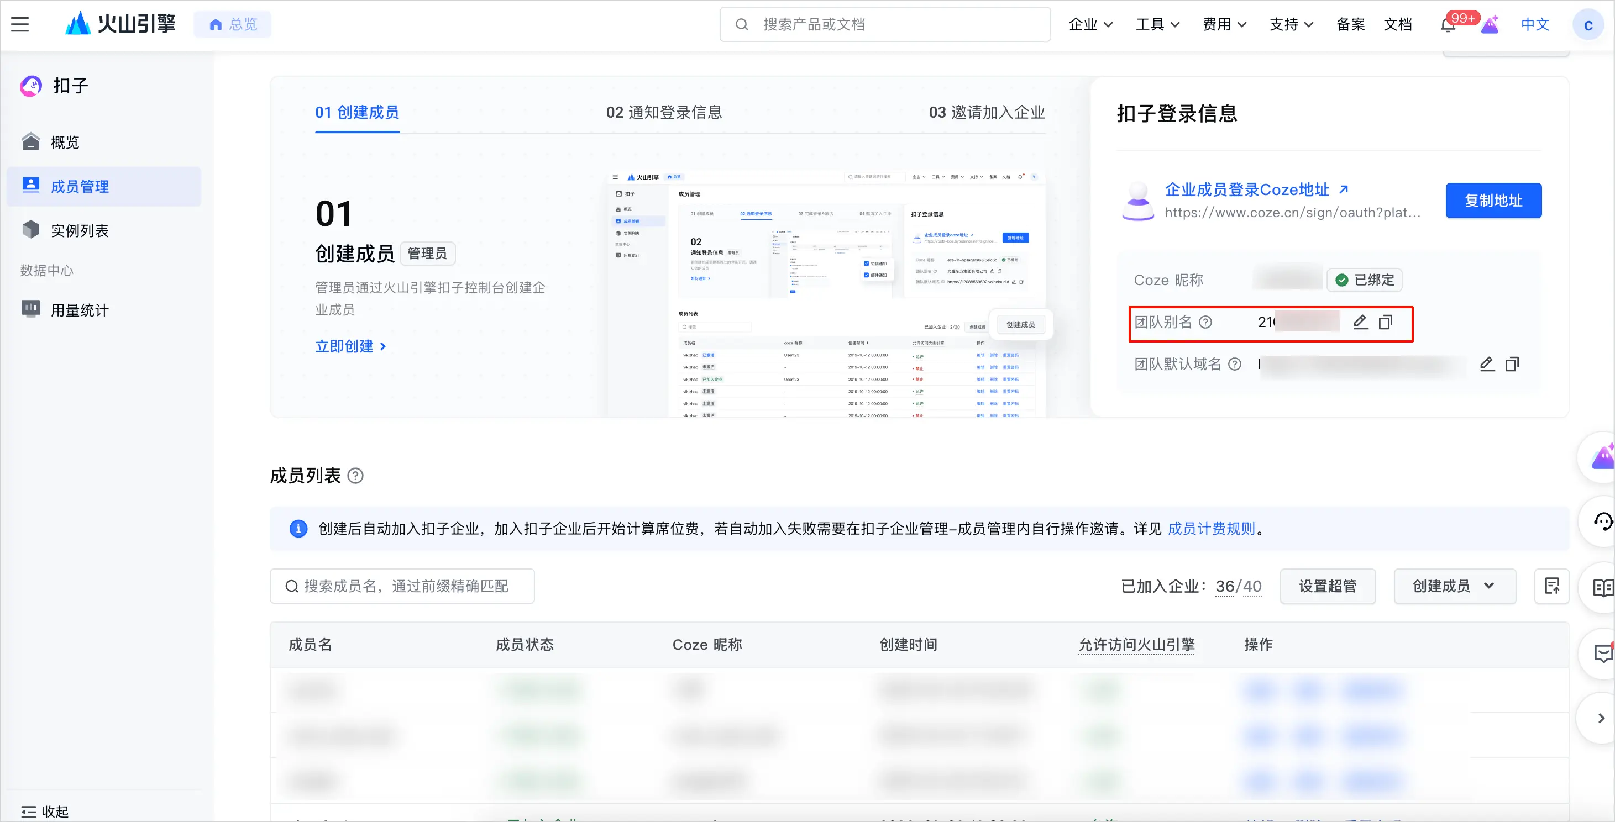Click the 已绑定 status badge
This screenshot has width=1615, height=822.
tap(1364, 280)
